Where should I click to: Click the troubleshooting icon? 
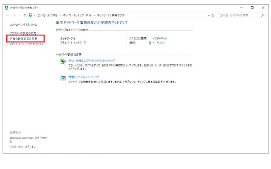point(63,78)
